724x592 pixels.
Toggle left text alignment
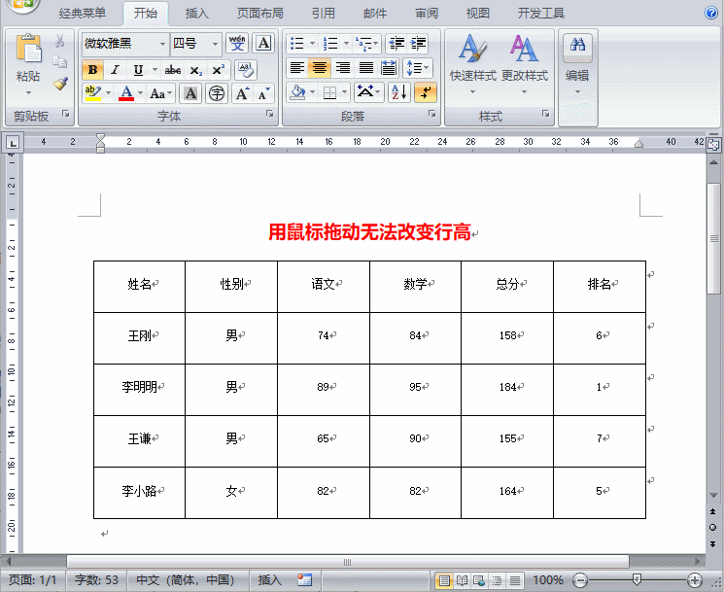[297, 68]
